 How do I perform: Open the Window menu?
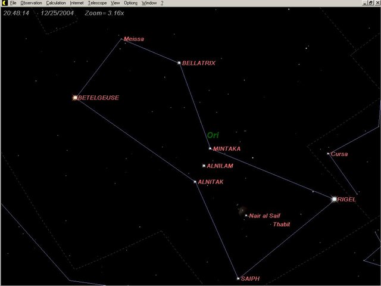pyautogui.click(x=149, y=3)
